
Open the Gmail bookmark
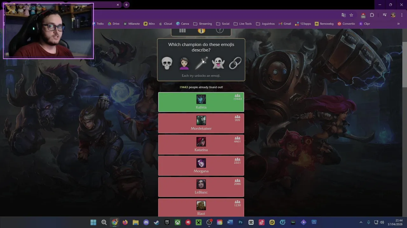(x=285, y=24)
